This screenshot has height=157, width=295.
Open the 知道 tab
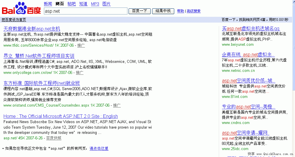pos(83,4)
